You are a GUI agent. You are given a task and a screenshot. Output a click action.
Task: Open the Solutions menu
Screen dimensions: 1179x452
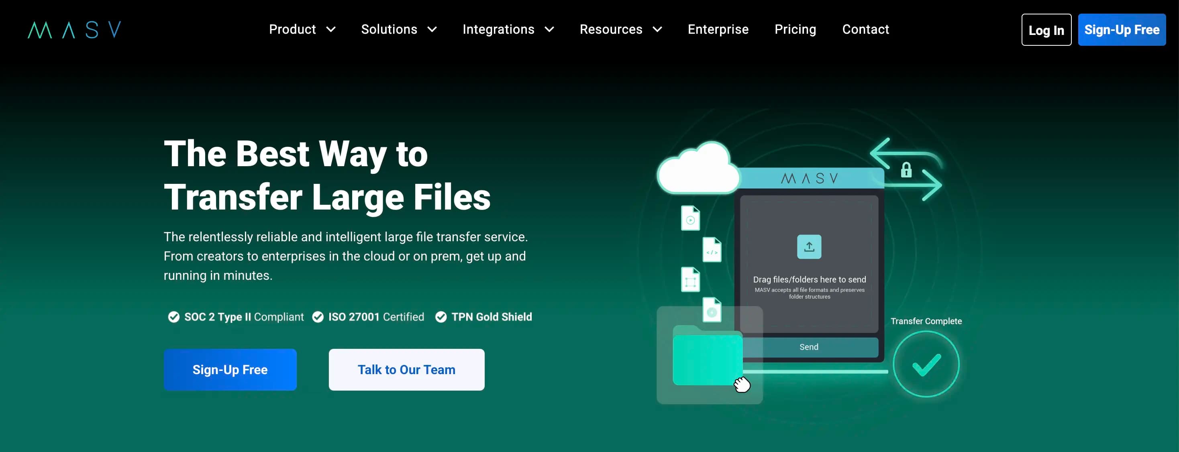coord(389,29)
